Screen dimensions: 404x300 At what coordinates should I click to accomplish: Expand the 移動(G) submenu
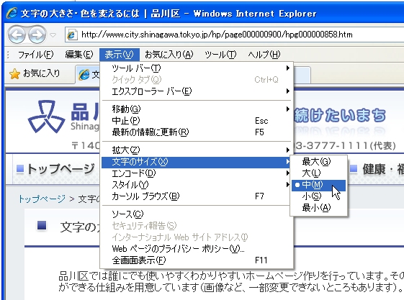197,109
